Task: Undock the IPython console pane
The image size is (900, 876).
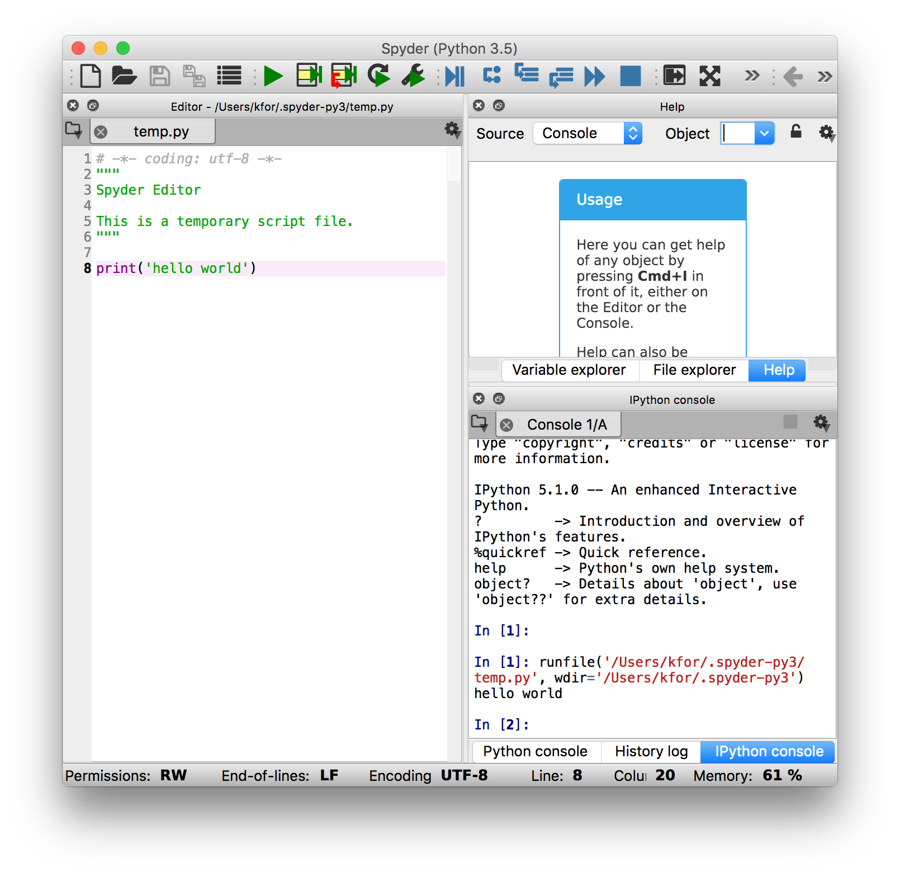Action: 499,398
